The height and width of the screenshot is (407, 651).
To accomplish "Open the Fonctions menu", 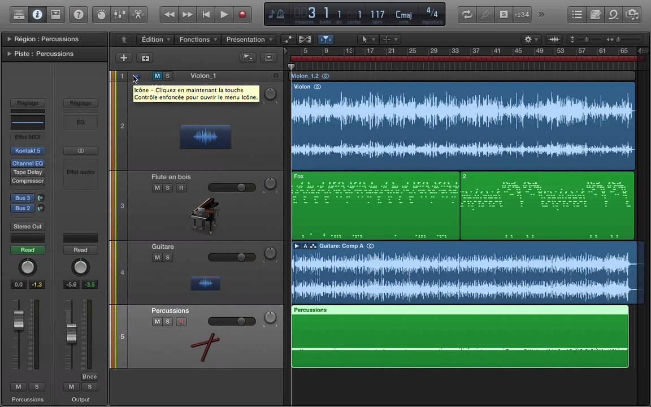I will [198, 40].
